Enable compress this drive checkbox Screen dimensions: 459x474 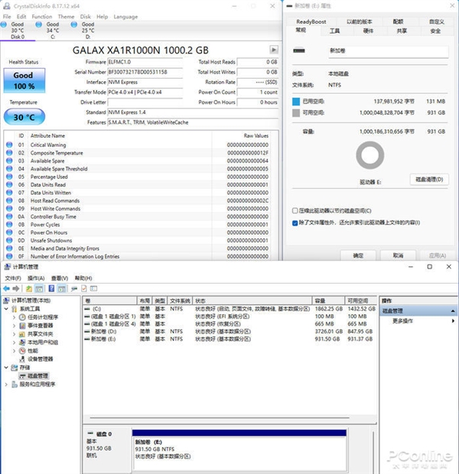(x=295, y=210)
